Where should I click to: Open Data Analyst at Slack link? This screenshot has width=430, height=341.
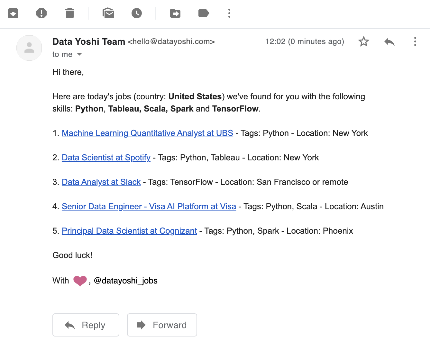[101, 182]
